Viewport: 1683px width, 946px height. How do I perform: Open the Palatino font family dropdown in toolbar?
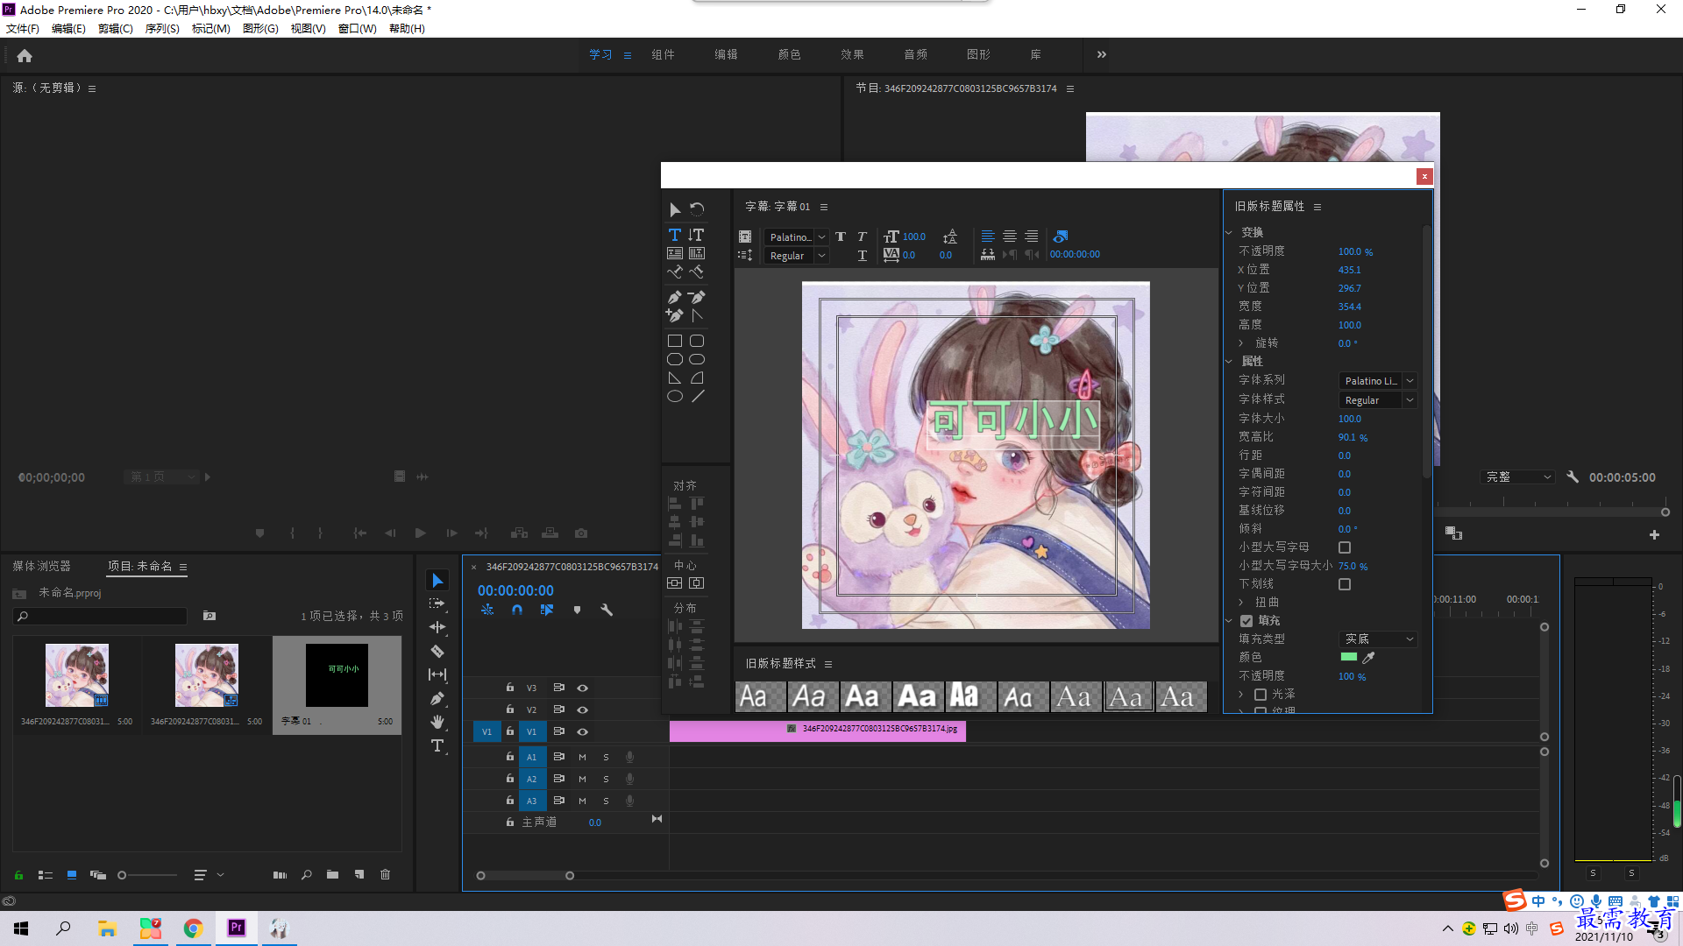[x=796, y=236]
